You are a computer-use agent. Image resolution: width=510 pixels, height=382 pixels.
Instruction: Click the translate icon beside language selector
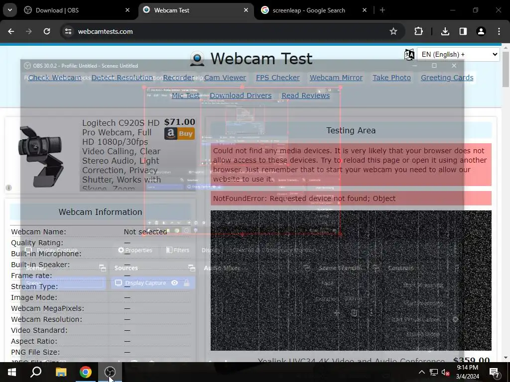coord(409,55)
